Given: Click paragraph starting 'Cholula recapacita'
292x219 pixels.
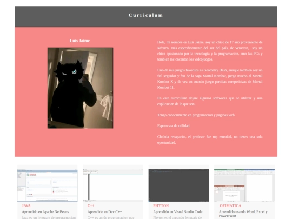Looking at the screenshot, I should pyautogui.click(x=210, y=140).
